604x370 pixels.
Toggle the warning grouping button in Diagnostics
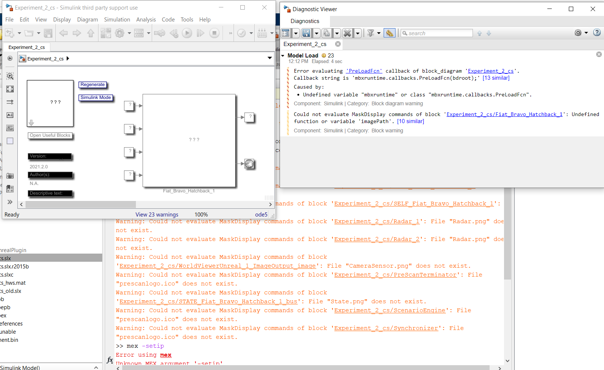point(389,33)
